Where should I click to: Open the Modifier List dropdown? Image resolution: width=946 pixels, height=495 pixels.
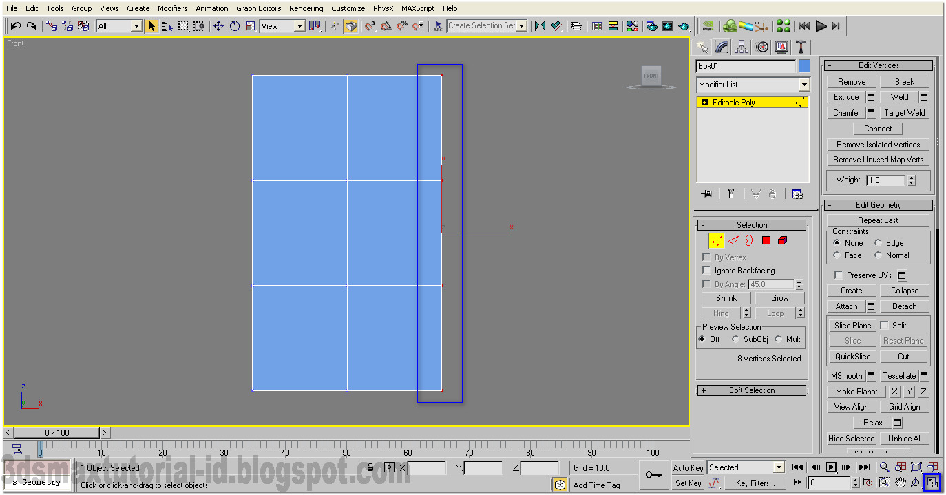point(803,84)
